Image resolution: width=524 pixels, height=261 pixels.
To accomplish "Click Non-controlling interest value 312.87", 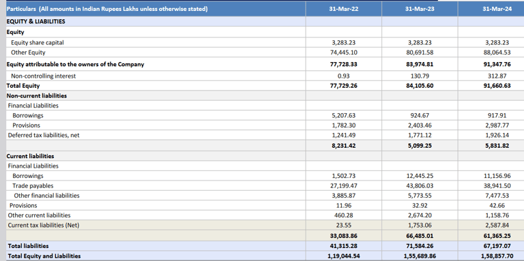I will tap(497, 76).
